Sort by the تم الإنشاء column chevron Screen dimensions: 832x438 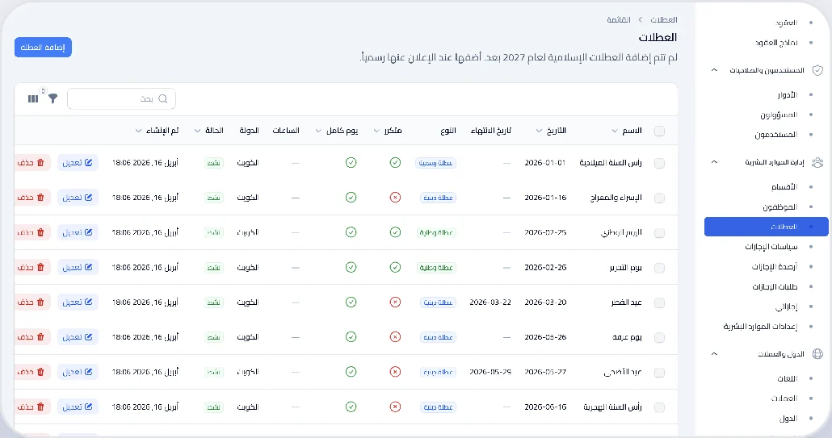tap(138, 131)
